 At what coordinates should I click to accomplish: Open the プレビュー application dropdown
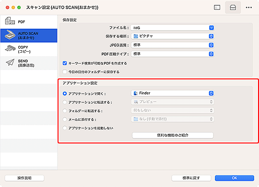click(x=173, y=102)
